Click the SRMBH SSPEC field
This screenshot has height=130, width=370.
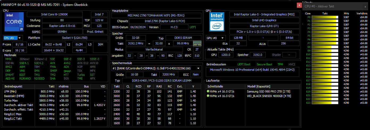pyautogui.click(x=62, y=32)
